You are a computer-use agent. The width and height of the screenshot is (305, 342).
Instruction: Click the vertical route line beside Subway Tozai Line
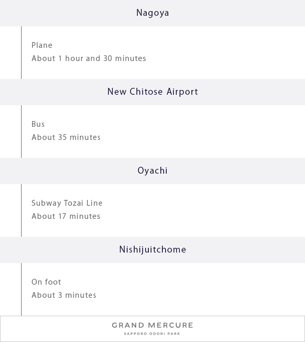[x=21, y=210]
